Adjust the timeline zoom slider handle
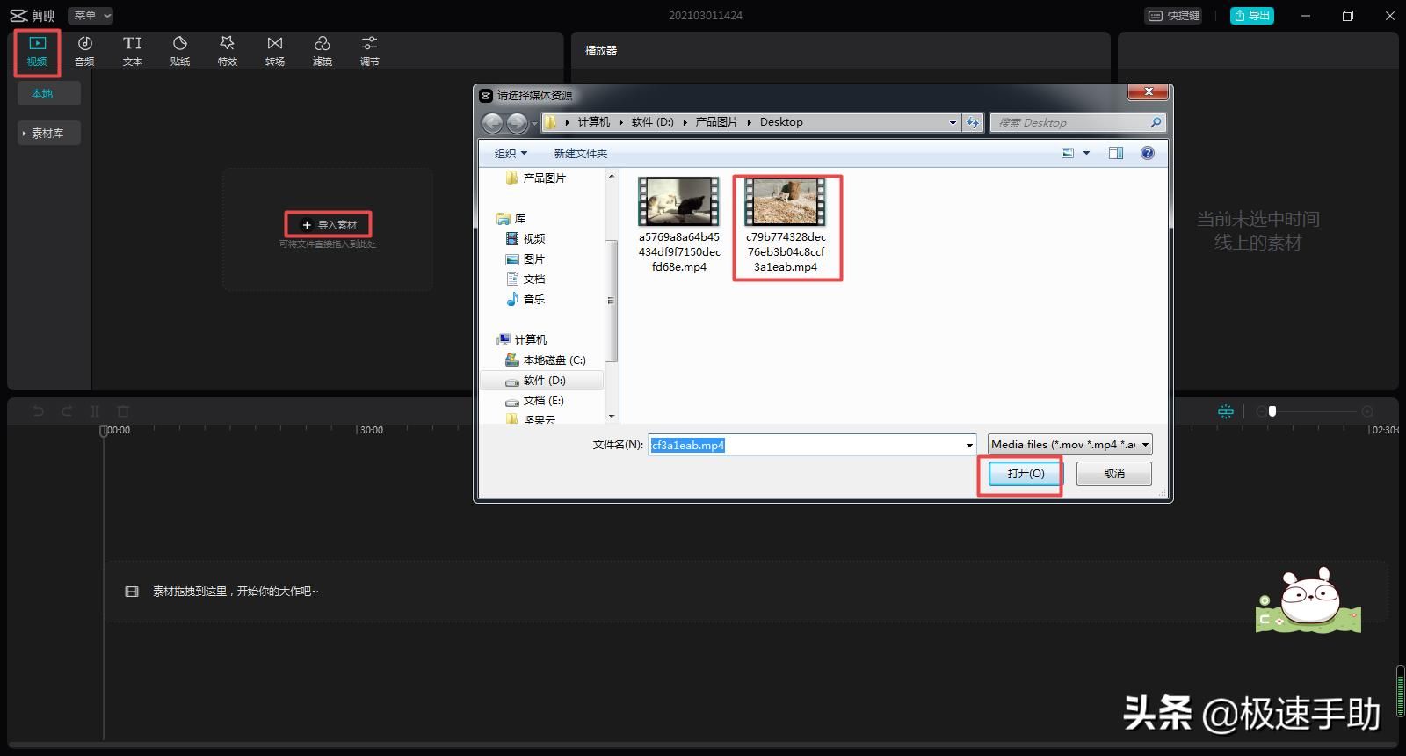The height and width of the screenshot is (756, 1406). click(1272, 411)
